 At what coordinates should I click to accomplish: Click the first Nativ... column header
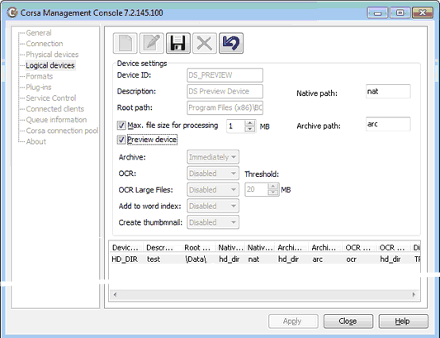point(230,248)
